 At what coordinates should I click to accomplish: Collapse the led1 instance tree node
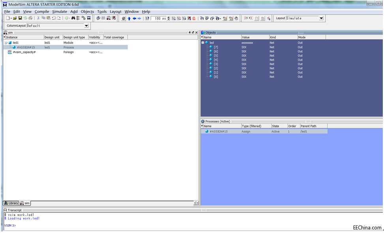point(6,43)
